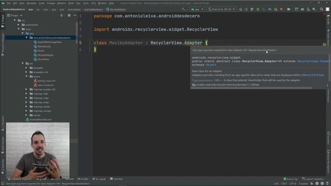The image size is (331, 186).
Task: Open the Project view selector dropdown
Action: click(x=14, y=16)
